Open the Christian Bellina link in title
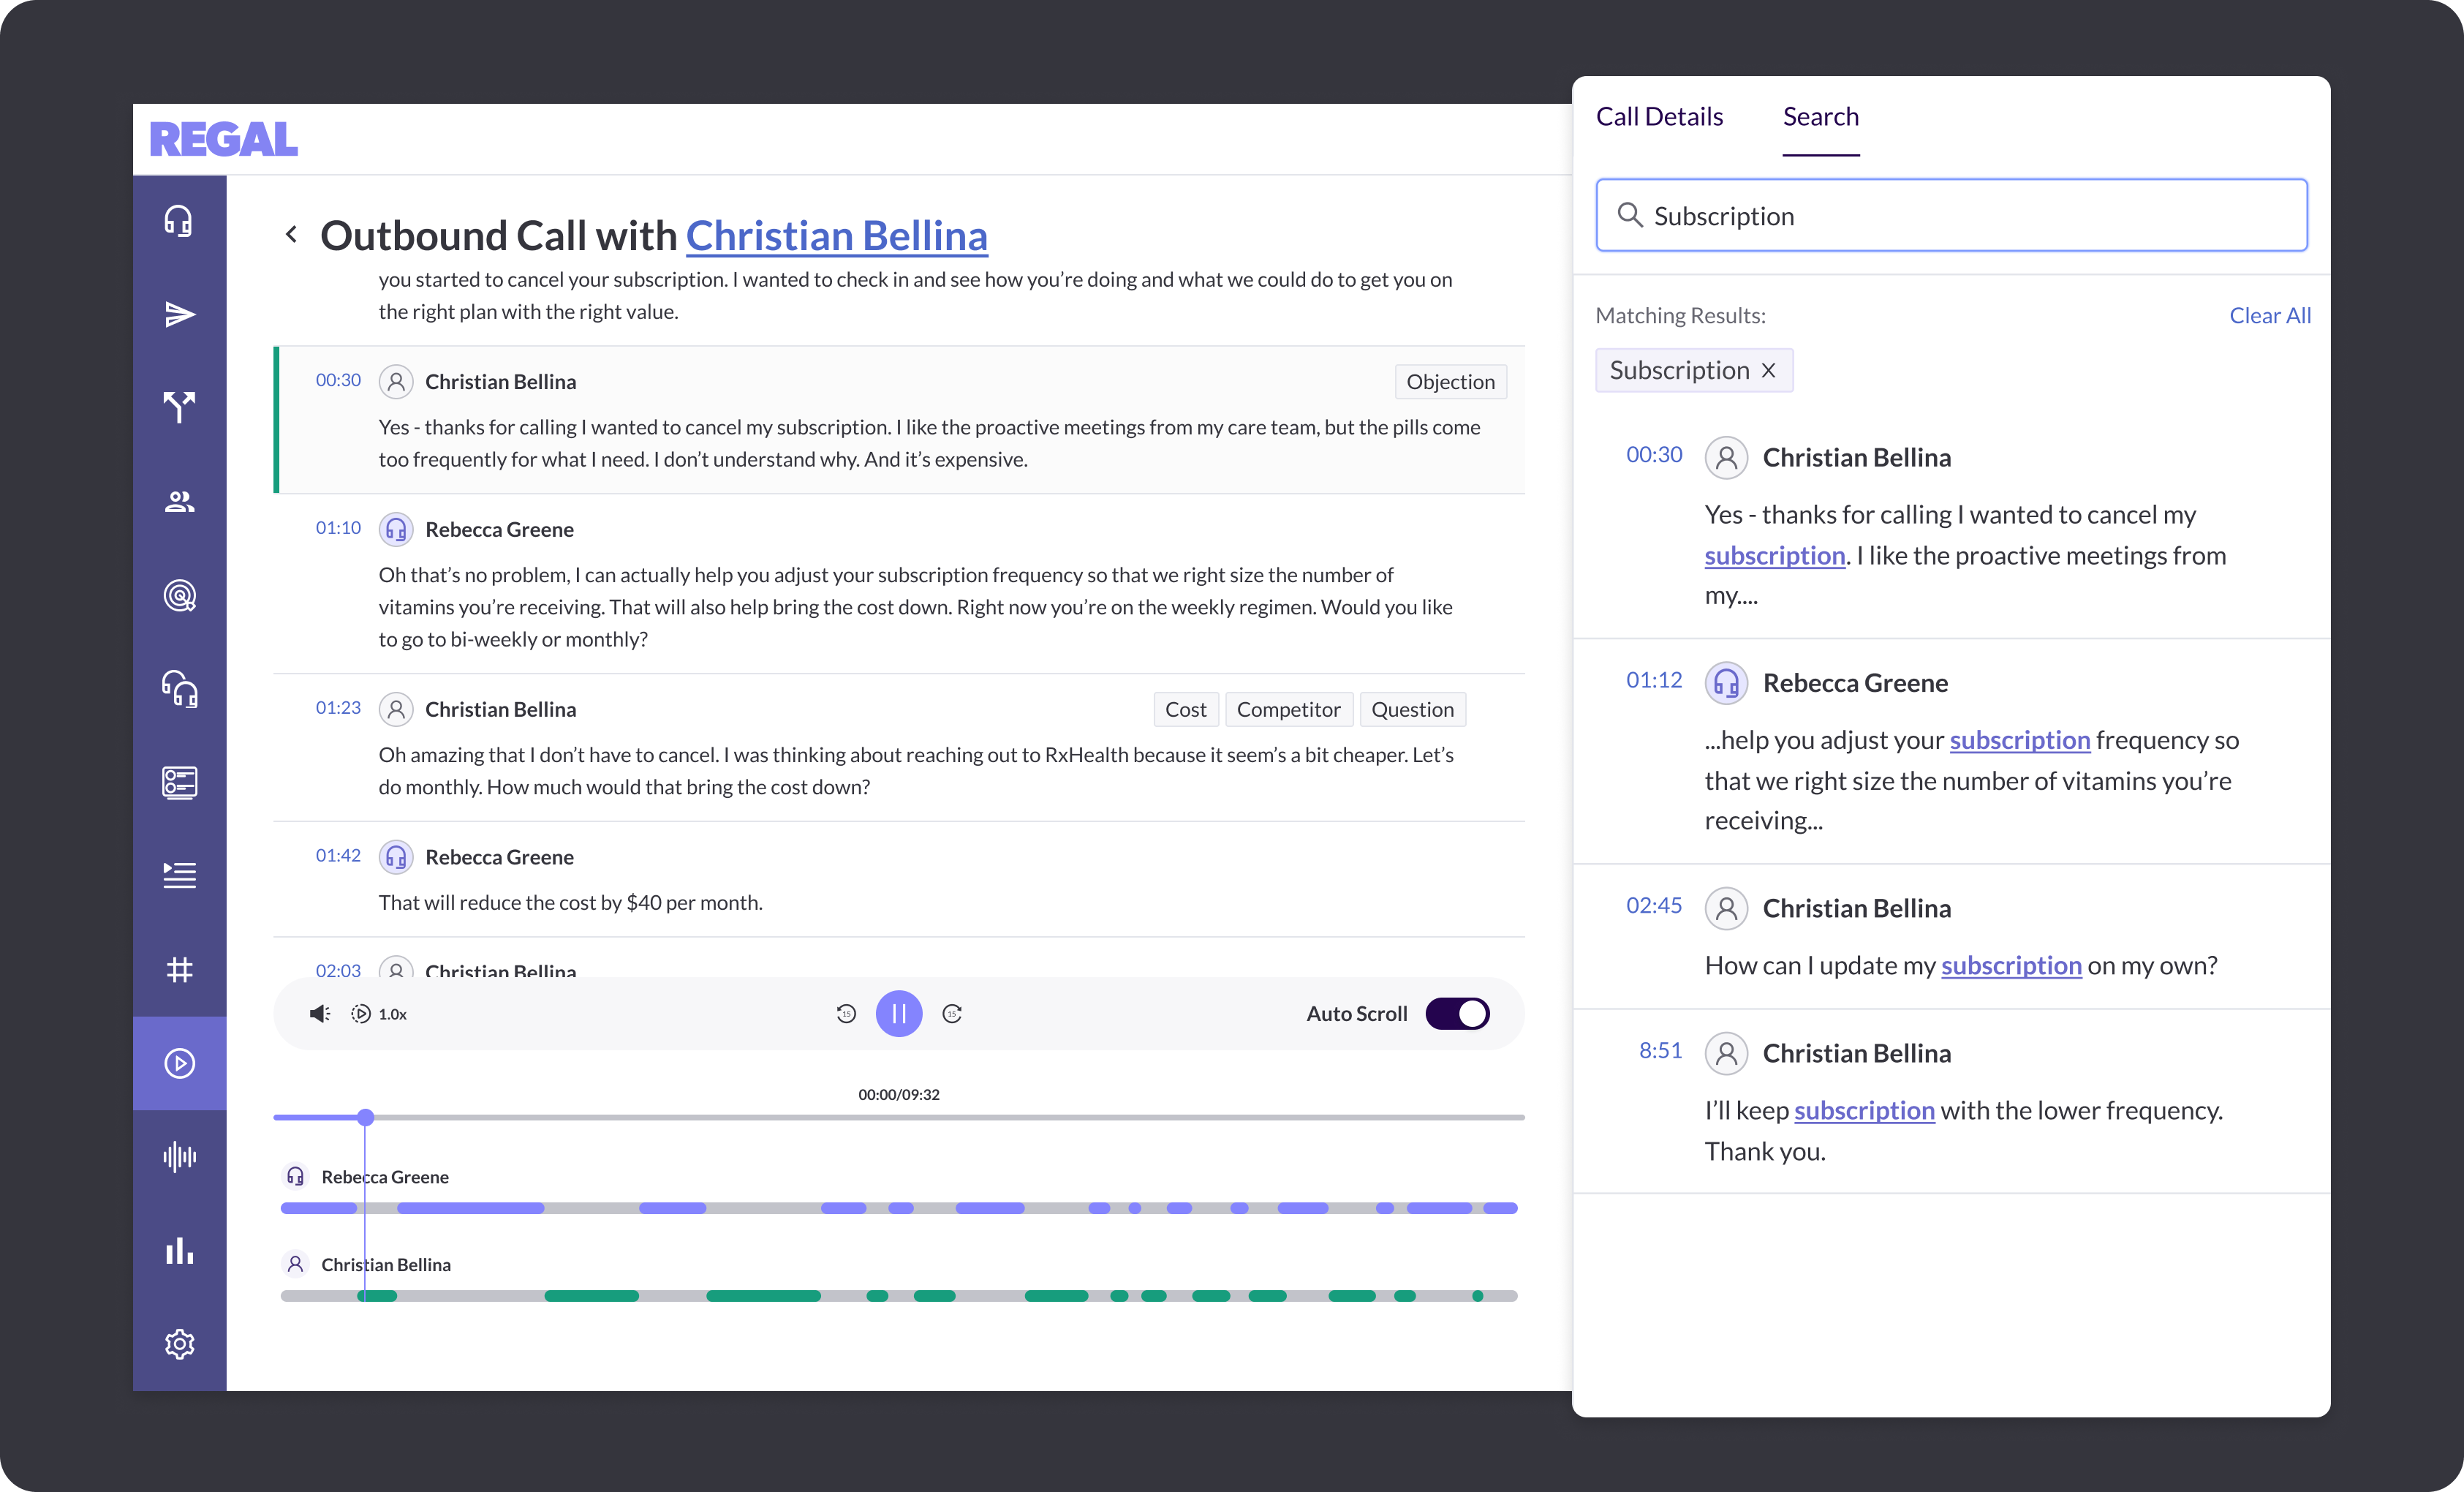 point(836,236)
